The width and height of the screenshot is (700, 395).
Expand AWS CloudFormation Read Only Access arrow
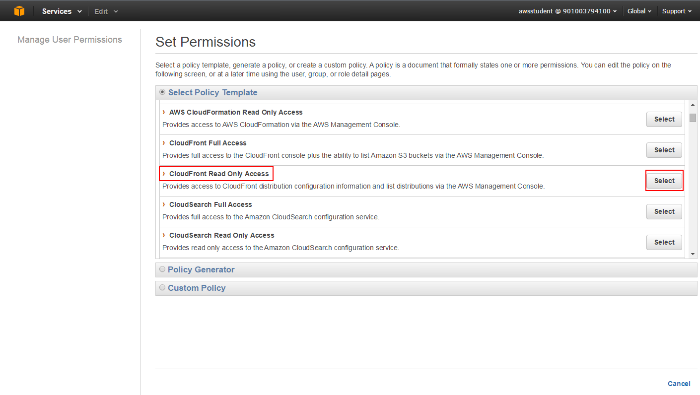pyautogui.click(x=164, y=112)
